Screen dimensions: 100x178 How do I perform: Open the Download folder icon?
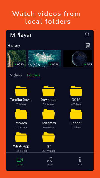click(x=49, y=91)
